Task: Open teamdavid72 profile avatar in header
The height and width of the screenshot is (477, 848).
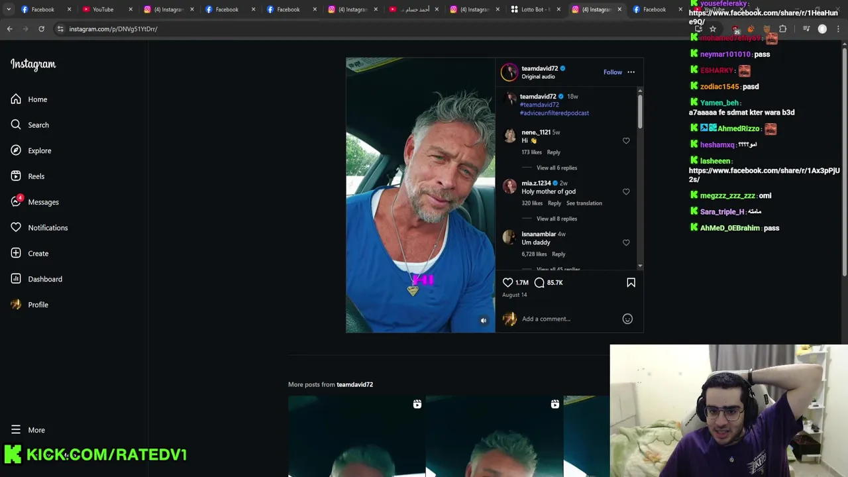Action: (x=509, y=72)
